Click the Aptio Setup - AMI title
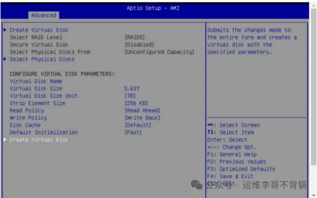Screen dimensions: 317x198 (153, 8)
